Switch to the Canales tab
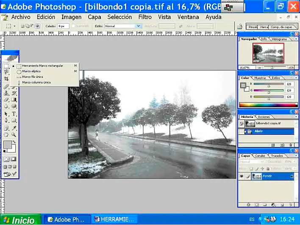This screenshot has width=300, height=225. (x=260, y=156)
